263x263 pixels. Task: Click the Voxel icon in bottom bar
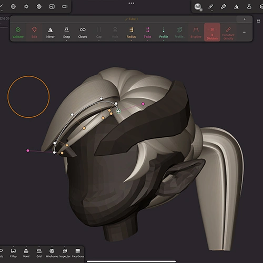[26, 253]
